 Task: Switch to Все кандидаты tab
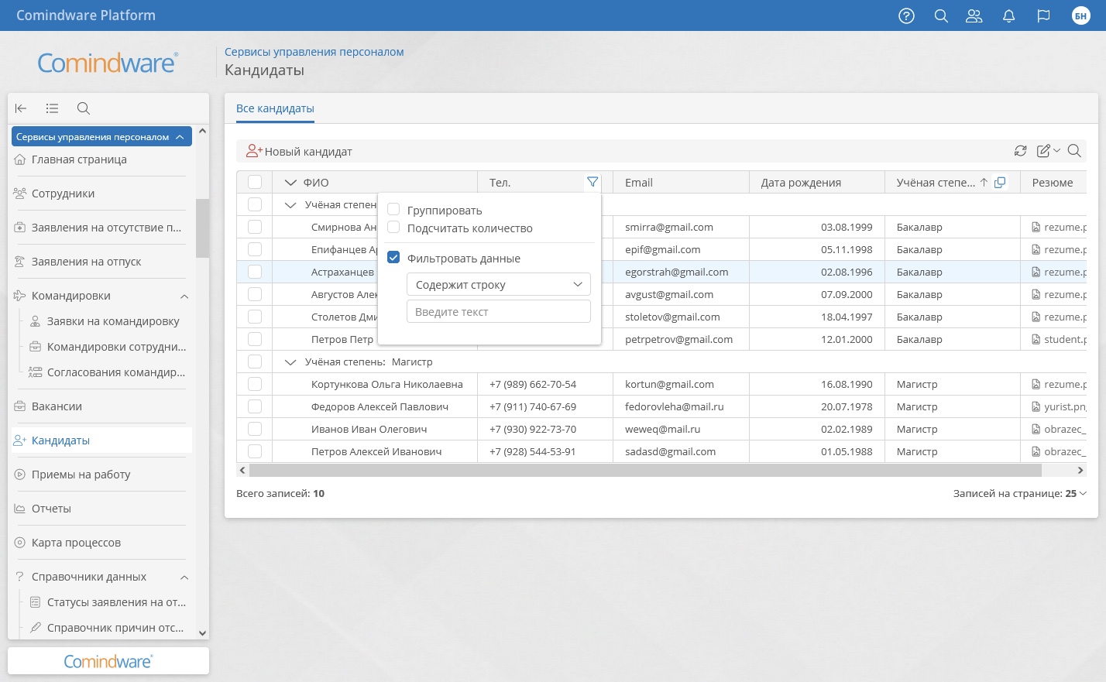[x=275, y=108]
